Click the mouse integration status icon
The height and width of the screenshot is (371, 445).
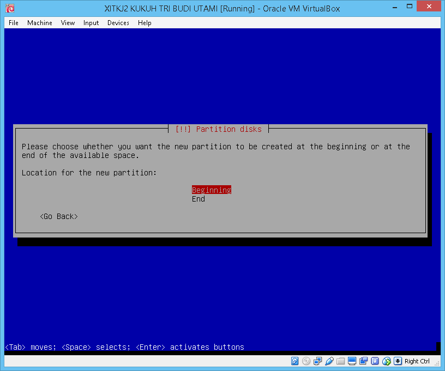387,361
